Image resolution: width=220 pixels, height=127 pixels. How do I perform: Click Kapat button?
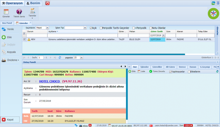tap(10, 120)
